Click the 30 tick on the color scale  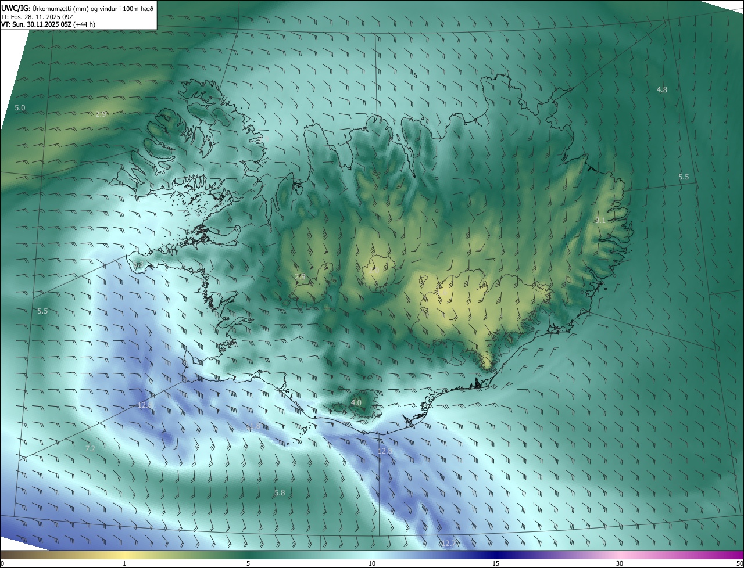click(x=620, y=564)
